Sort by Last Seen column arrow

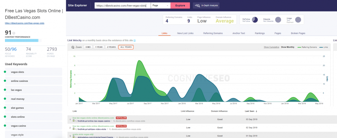(256, 111)
